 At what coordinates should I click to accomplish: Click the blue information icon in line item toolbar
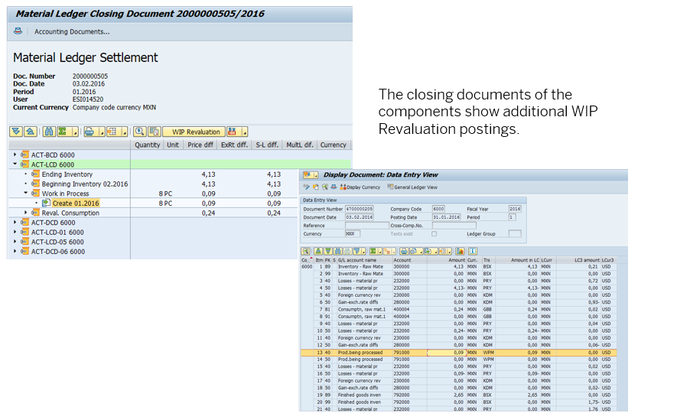click(x=473, y=251)
